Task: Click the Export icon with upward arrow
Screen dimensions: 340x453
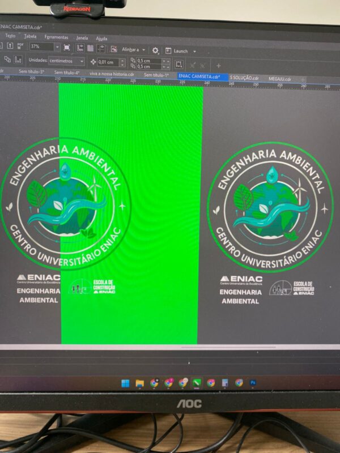Action: point(10,45)
